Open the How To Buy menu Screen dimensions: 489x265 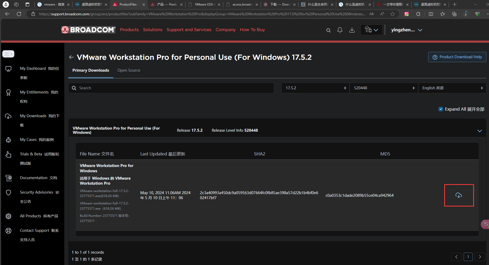[x=252, y=30]
